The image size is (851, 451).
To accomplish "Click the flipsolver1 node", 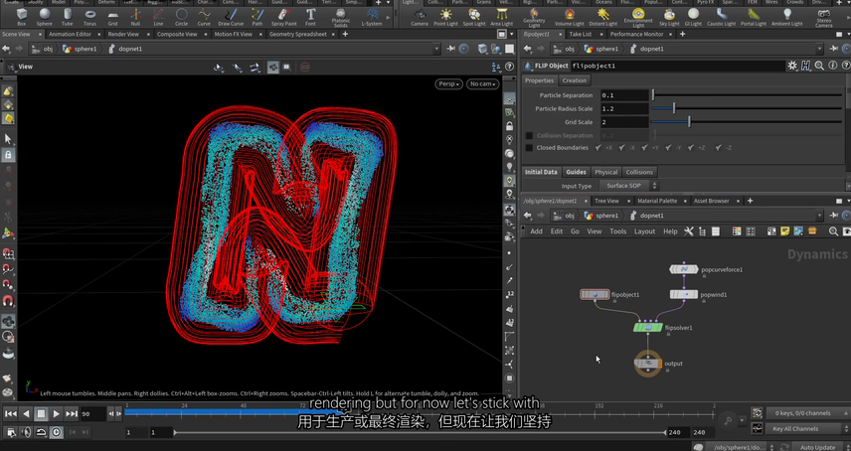I will [648, 327].
